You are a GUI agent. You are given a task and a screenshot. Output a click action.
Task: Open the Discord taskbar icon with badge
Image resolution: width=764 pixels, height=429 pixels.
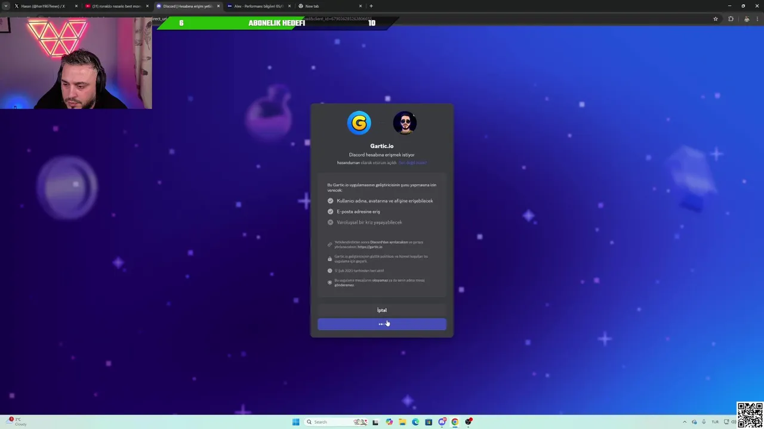442,422
